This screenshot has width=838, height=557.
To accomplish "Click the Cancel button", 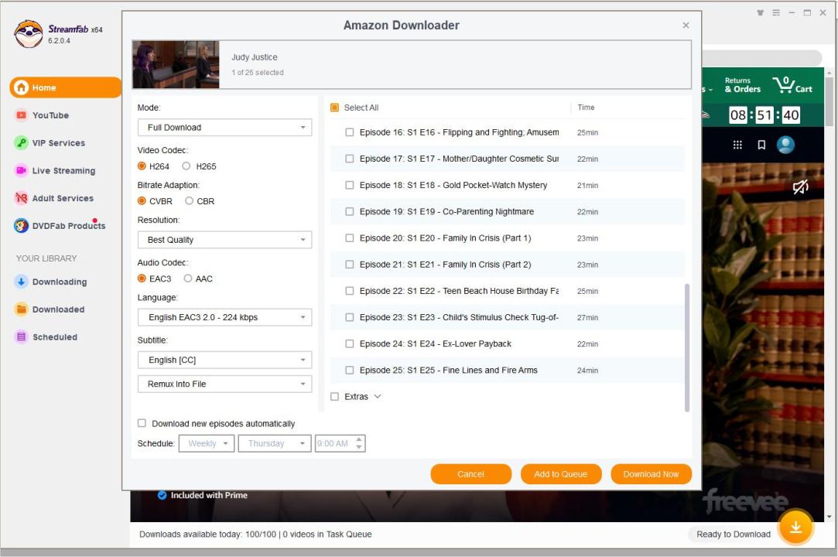I will pos(470,474).
